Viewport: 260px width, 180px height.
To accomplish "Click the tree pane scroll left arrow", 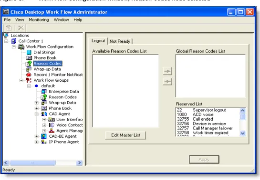I will (6, 163).
